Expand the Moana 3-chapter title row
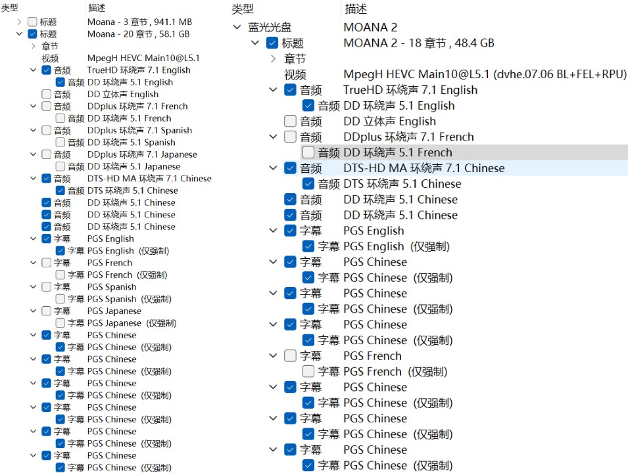This screenshot has width=628, height=473. coord(19,22)
